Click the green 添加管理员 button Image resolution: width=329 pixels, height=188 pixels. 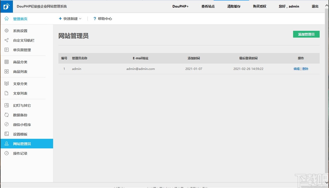click(x=306, y=34)
